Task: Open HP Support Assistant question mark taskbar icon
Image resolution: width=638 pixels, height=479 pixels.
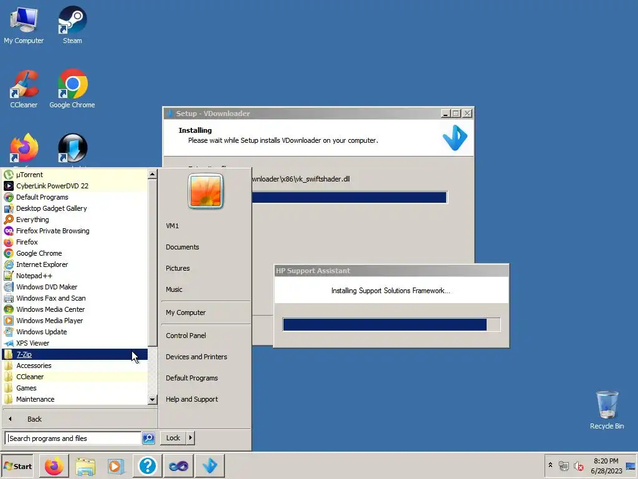Action: coord(147,466)
